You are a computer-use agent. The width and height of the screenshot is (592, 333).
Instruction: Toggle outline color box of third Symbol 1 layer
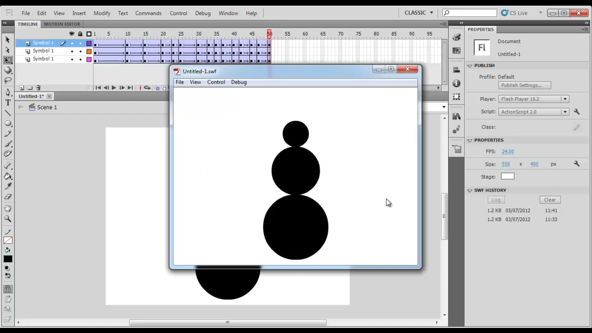point(89,59)
